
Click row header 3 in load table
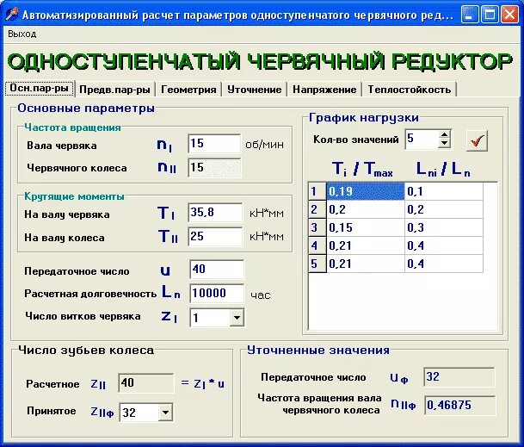[317, 227]
